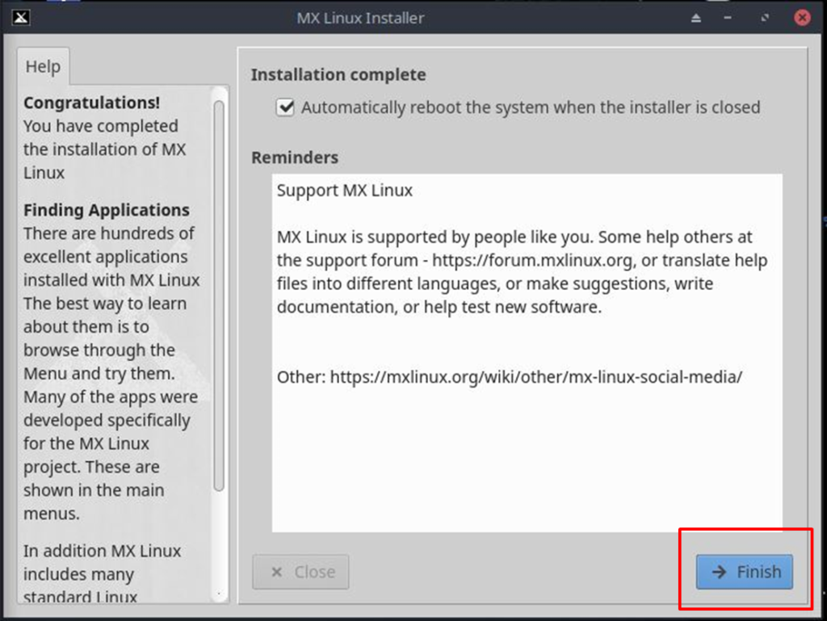Screen dimensions: 827x621
Task: Click the up-arrow shade icon in title bar
Action: click(x=696, y=18)
